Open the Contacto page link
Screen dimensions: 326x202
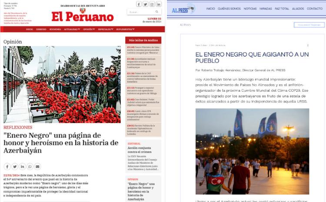[314, 9]
